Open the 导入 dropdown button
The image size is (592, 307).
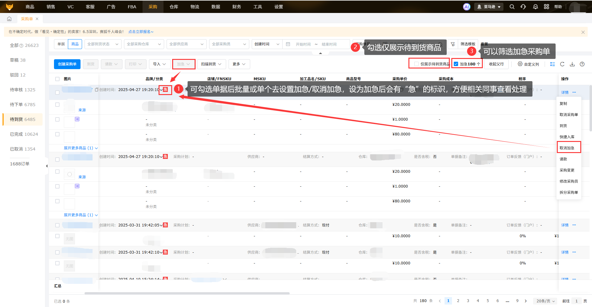[159, 64]
